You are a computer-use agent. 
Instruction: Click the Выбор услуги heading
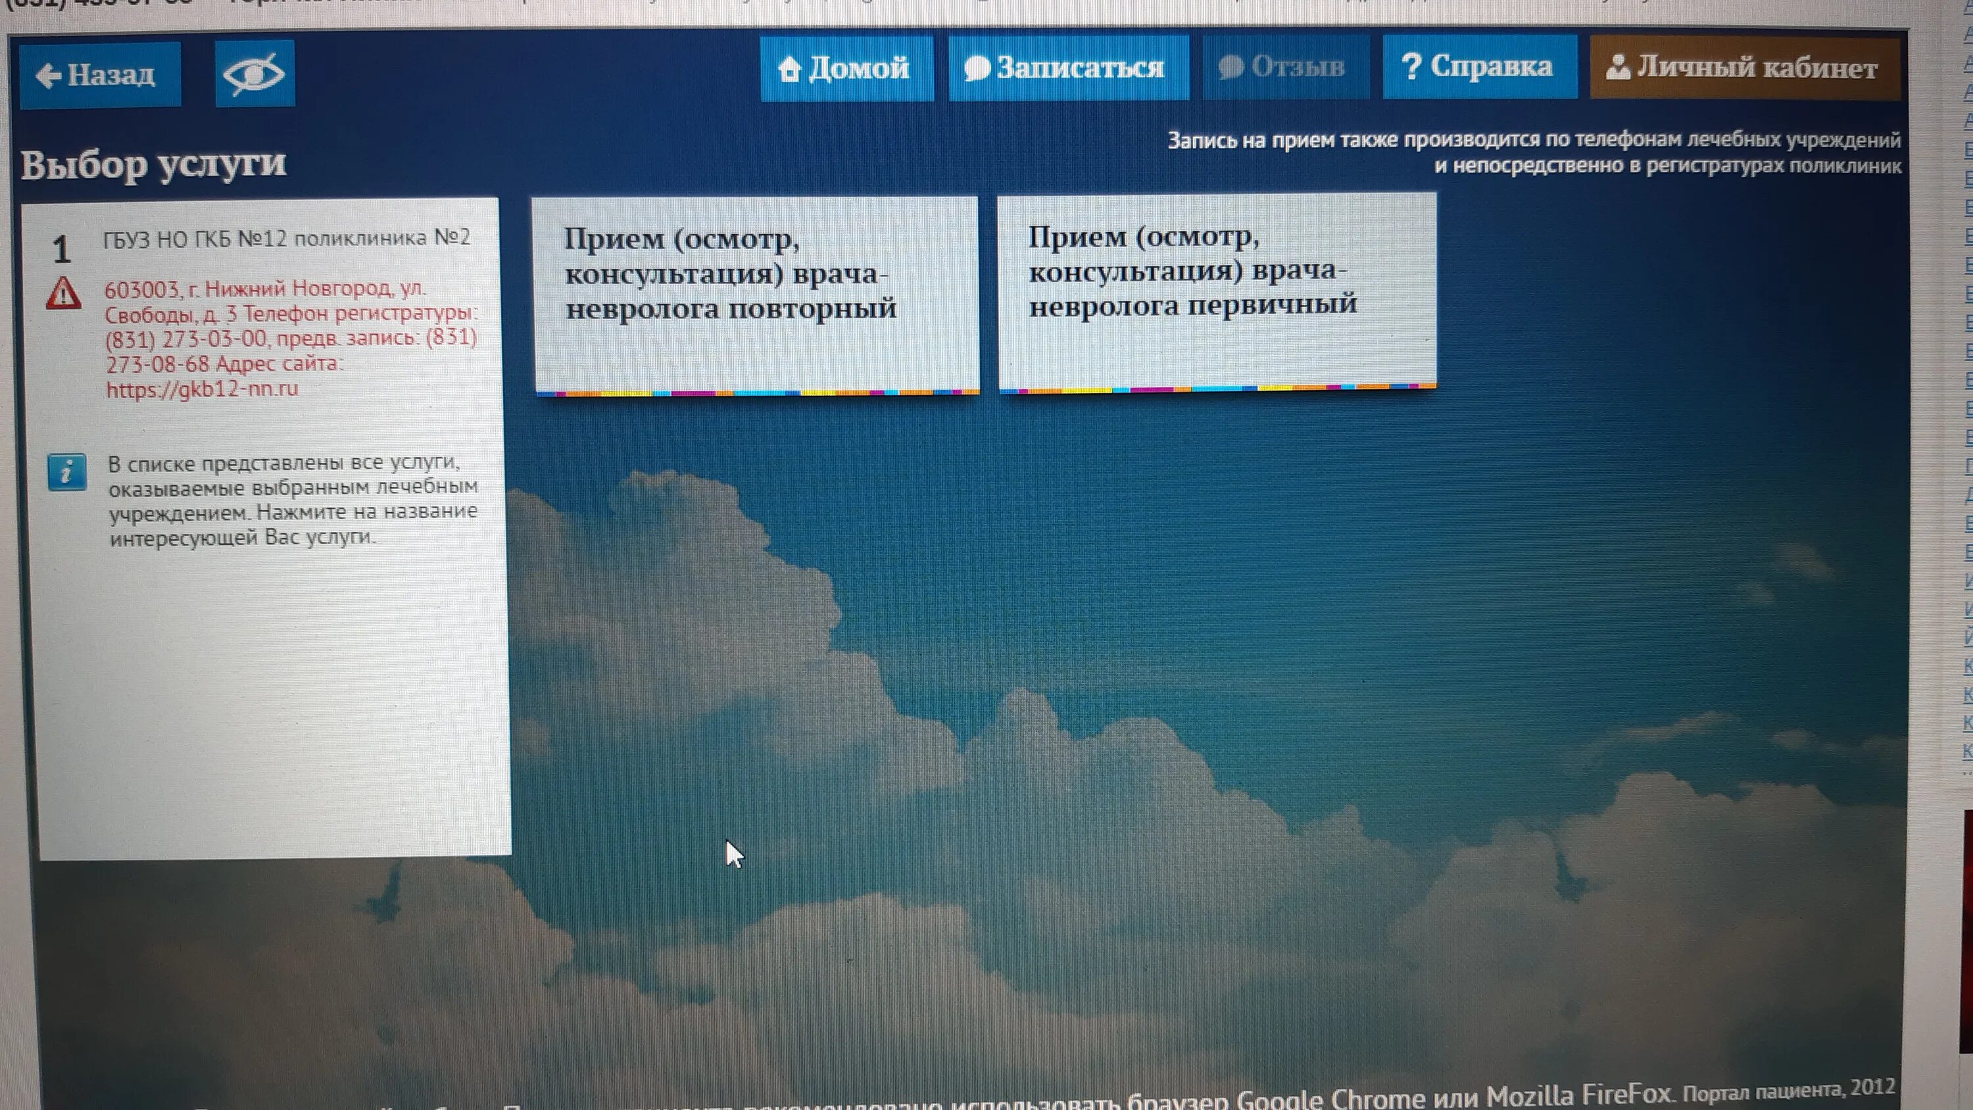pyautogui.click(x=153, y=164)
